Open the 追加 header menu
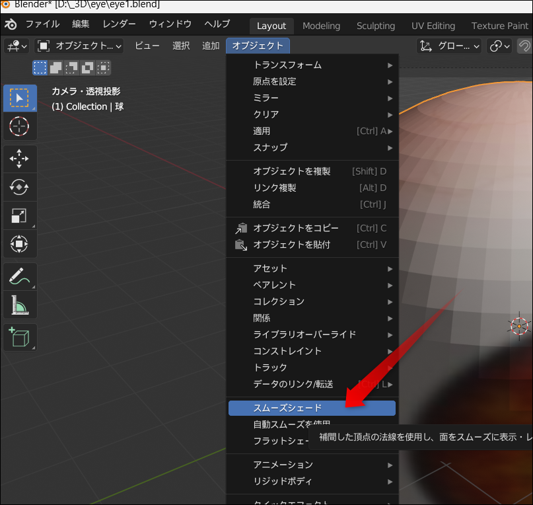 pos(211,46)
